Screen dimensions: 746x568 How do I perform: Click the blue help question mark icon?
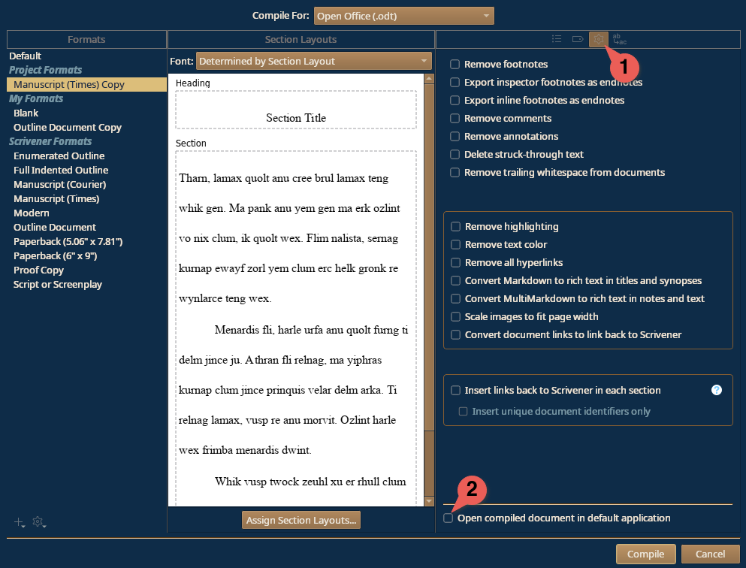pyautogui.click(x=717, y=390)
